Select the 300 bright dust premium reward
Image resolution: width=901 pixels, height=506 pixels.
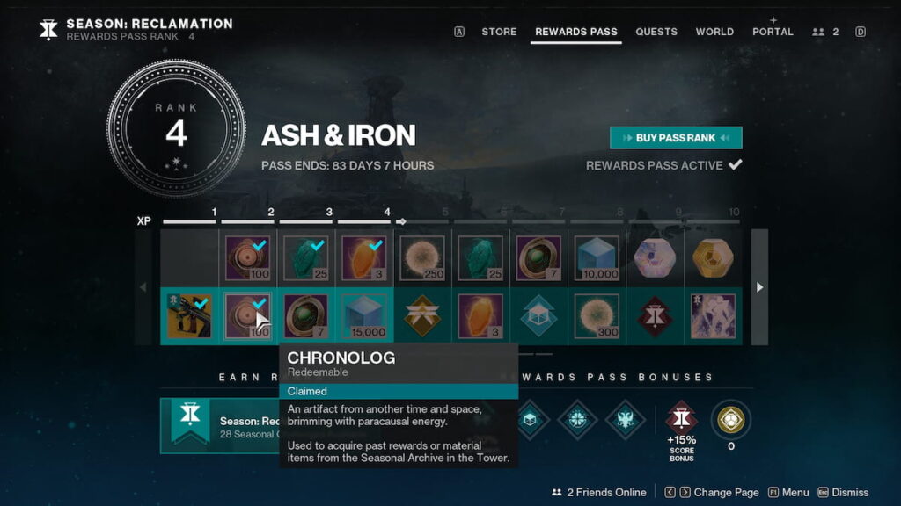click(597, 316)
